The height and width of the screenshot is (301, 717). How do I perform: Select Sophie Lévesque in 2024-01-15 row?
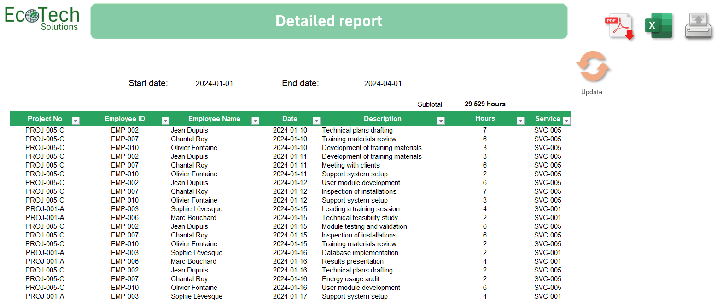click(197, 209)
